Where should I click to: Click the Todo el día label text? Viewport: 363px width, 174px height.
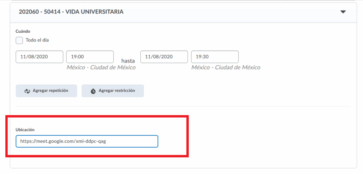click(x=37, y=40)
